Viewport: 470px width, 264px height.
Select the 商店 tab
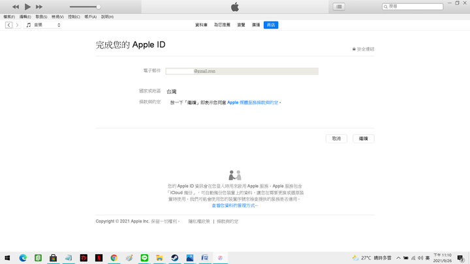click(271, 25)
